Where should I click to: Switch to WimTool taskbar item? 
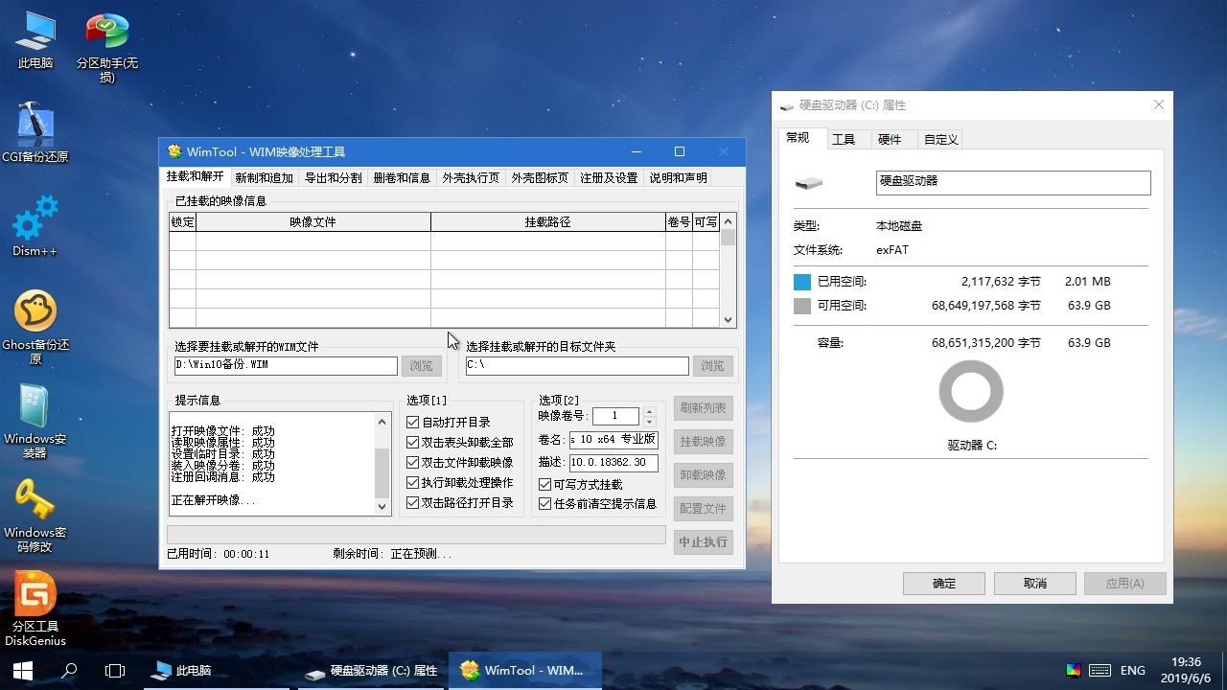[525, 671]
